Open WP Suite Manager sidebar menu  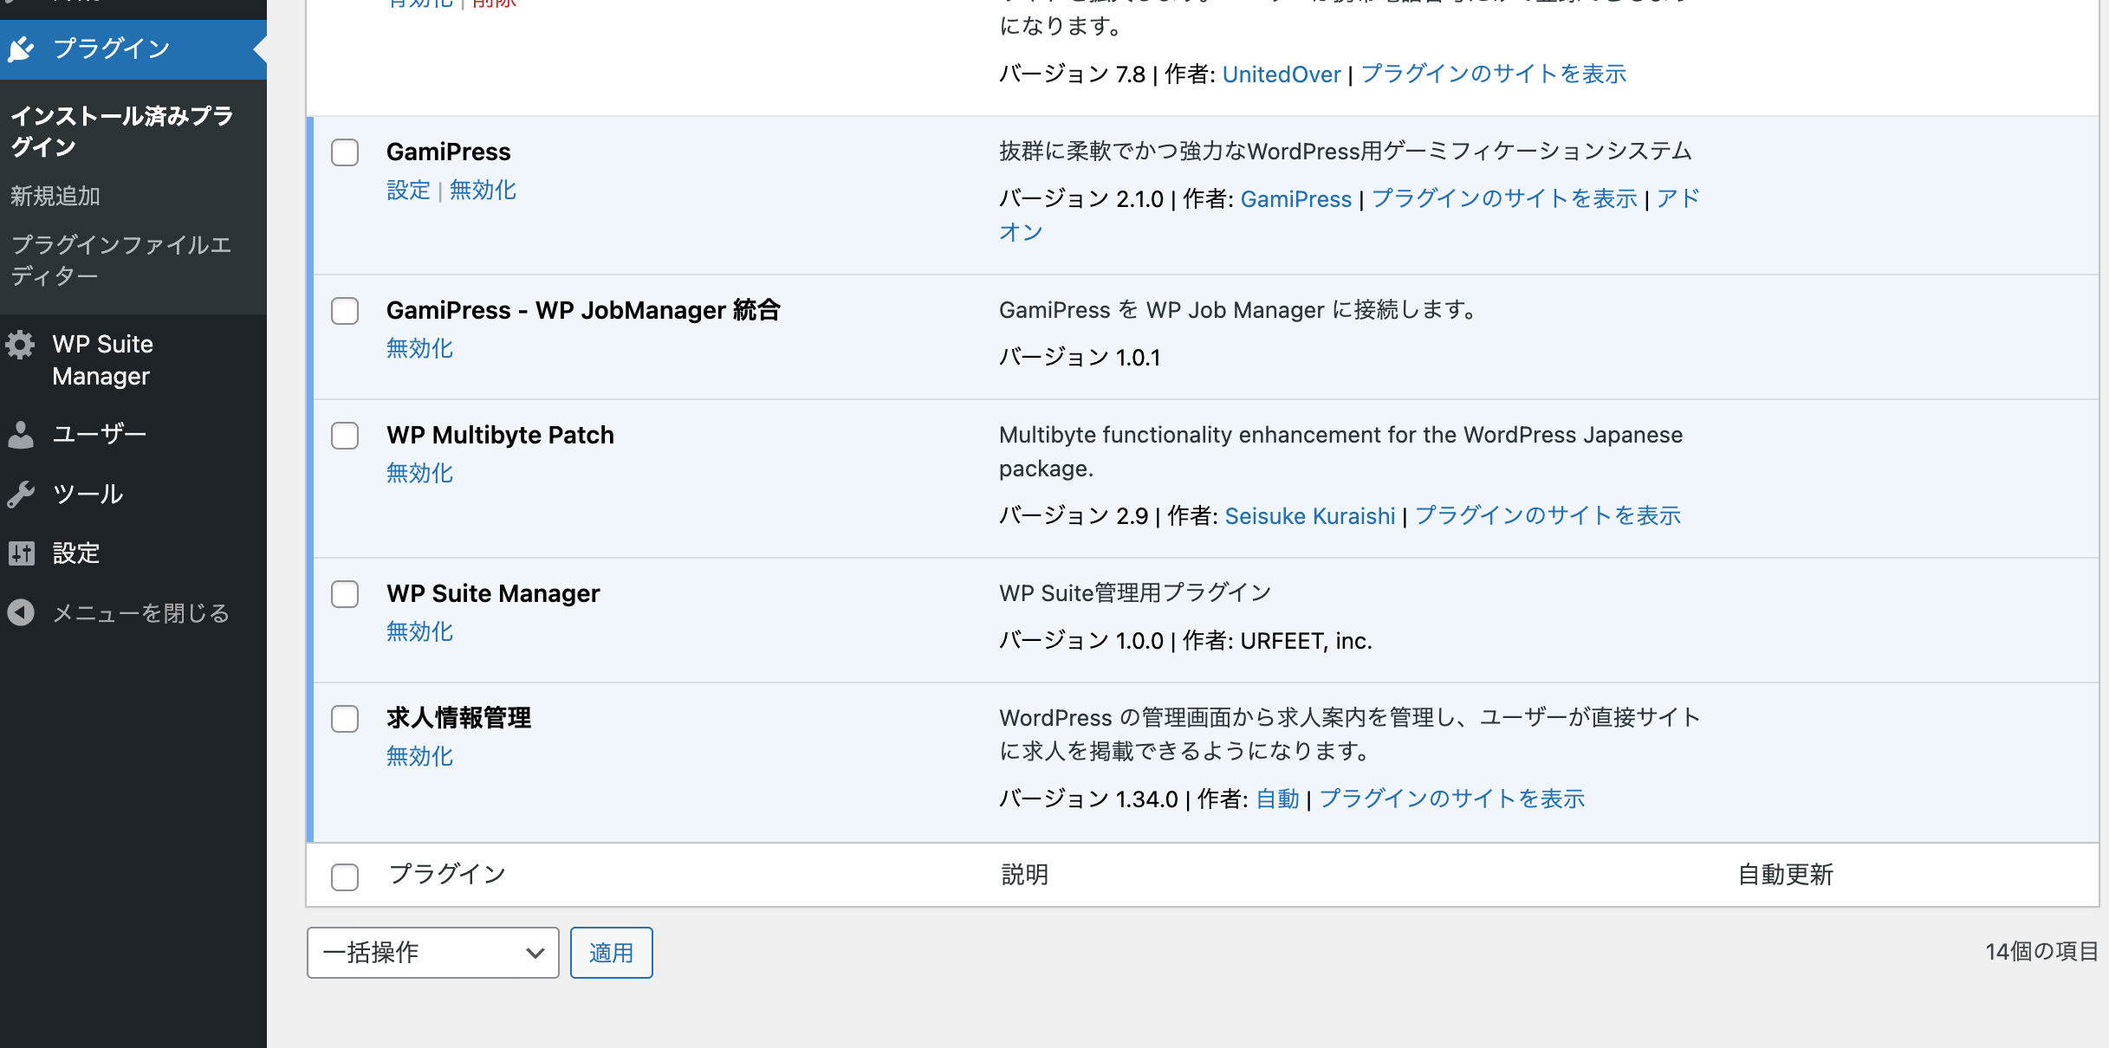coord(133,360)
